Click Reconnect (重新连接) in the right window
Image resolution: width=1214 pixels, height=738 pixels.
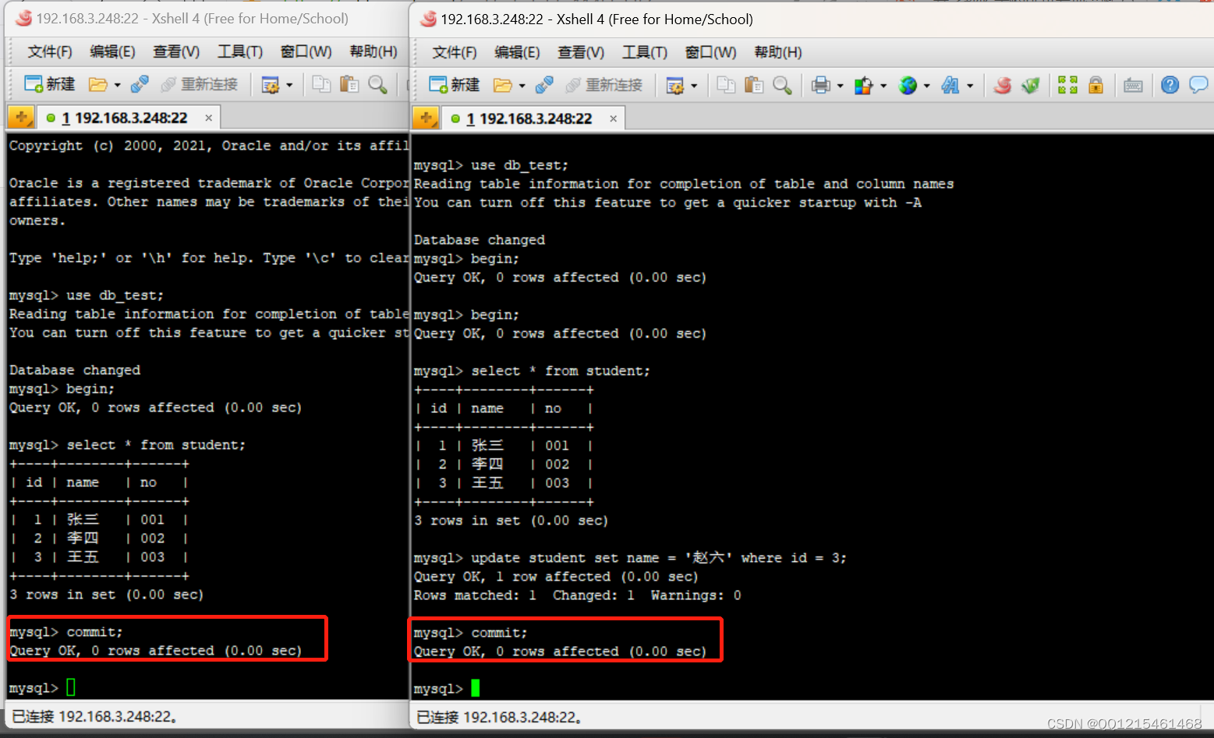pyautogui.click(x=604, y=85)
